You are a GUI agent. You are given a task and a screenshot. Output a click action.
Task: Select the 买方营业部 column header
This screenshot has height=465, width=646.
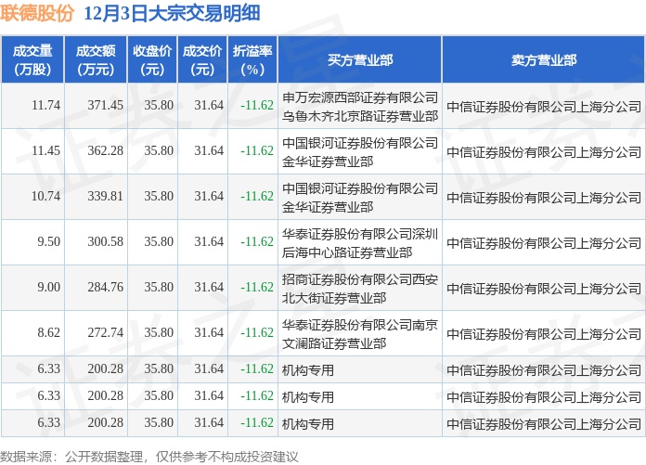pyautogui.click(x=360, y=60)
